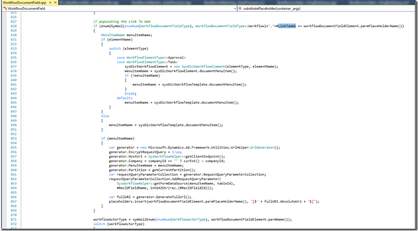Viewport: 418px width, 231px height.
Task: Click line number 871 in margin
Action: click(x=14, y=220)
